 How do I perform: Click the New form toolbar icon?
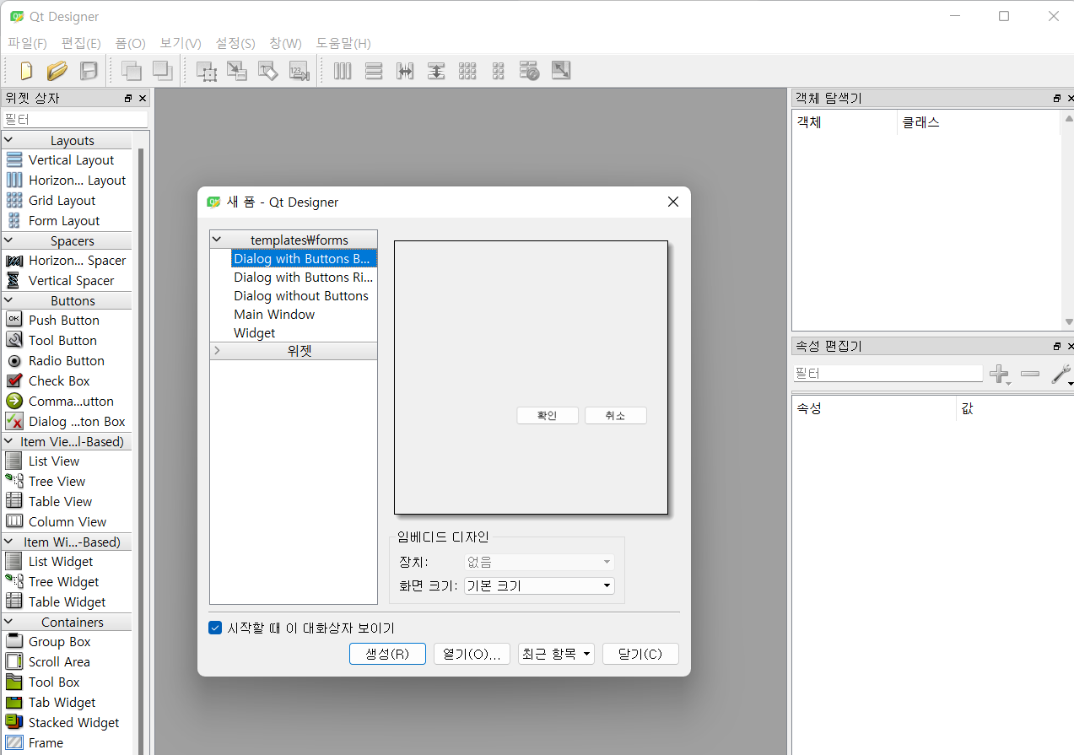coord(26,71)
